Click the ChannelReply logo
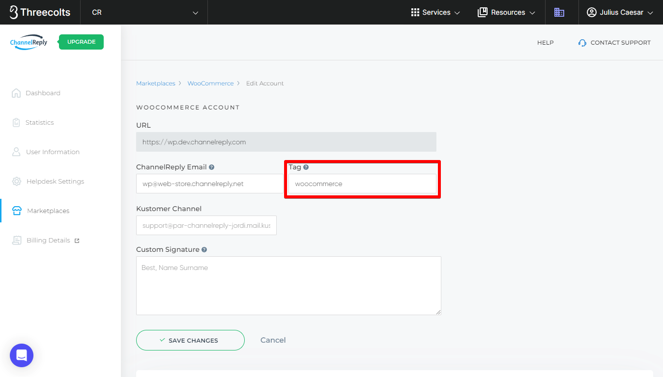Viewport: 663px width, 377px height. pyautogui.click(x=29, y=42)
